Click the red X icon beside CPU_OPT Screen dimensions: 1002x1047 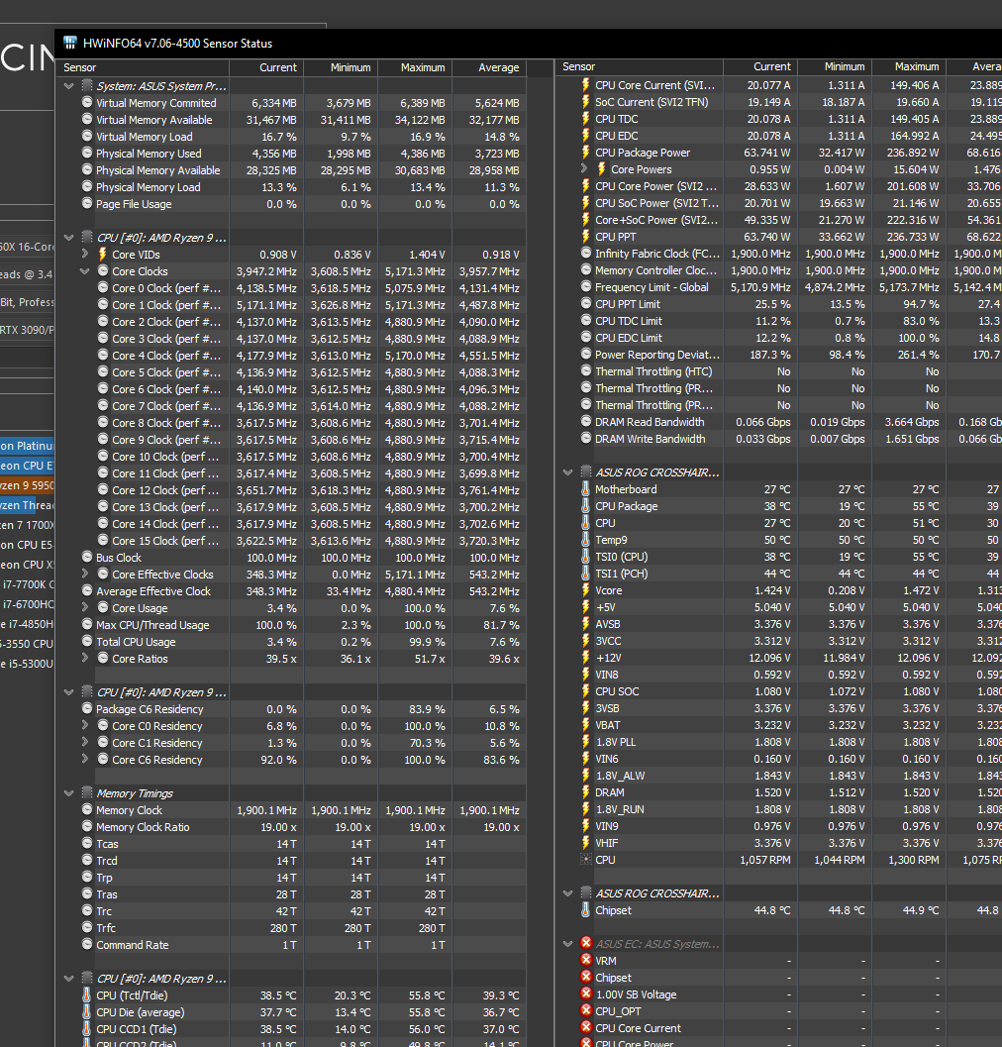pyautogui.click(x=586, y=1010)
